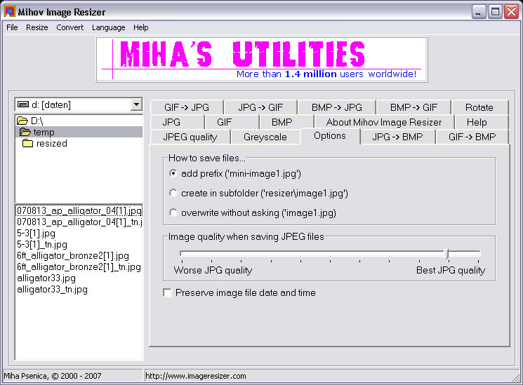Viewport: 523px width, 385px height.
Task: Select file 070813_ap_alligator_04[1].jpg
Action: coord(79,210)
